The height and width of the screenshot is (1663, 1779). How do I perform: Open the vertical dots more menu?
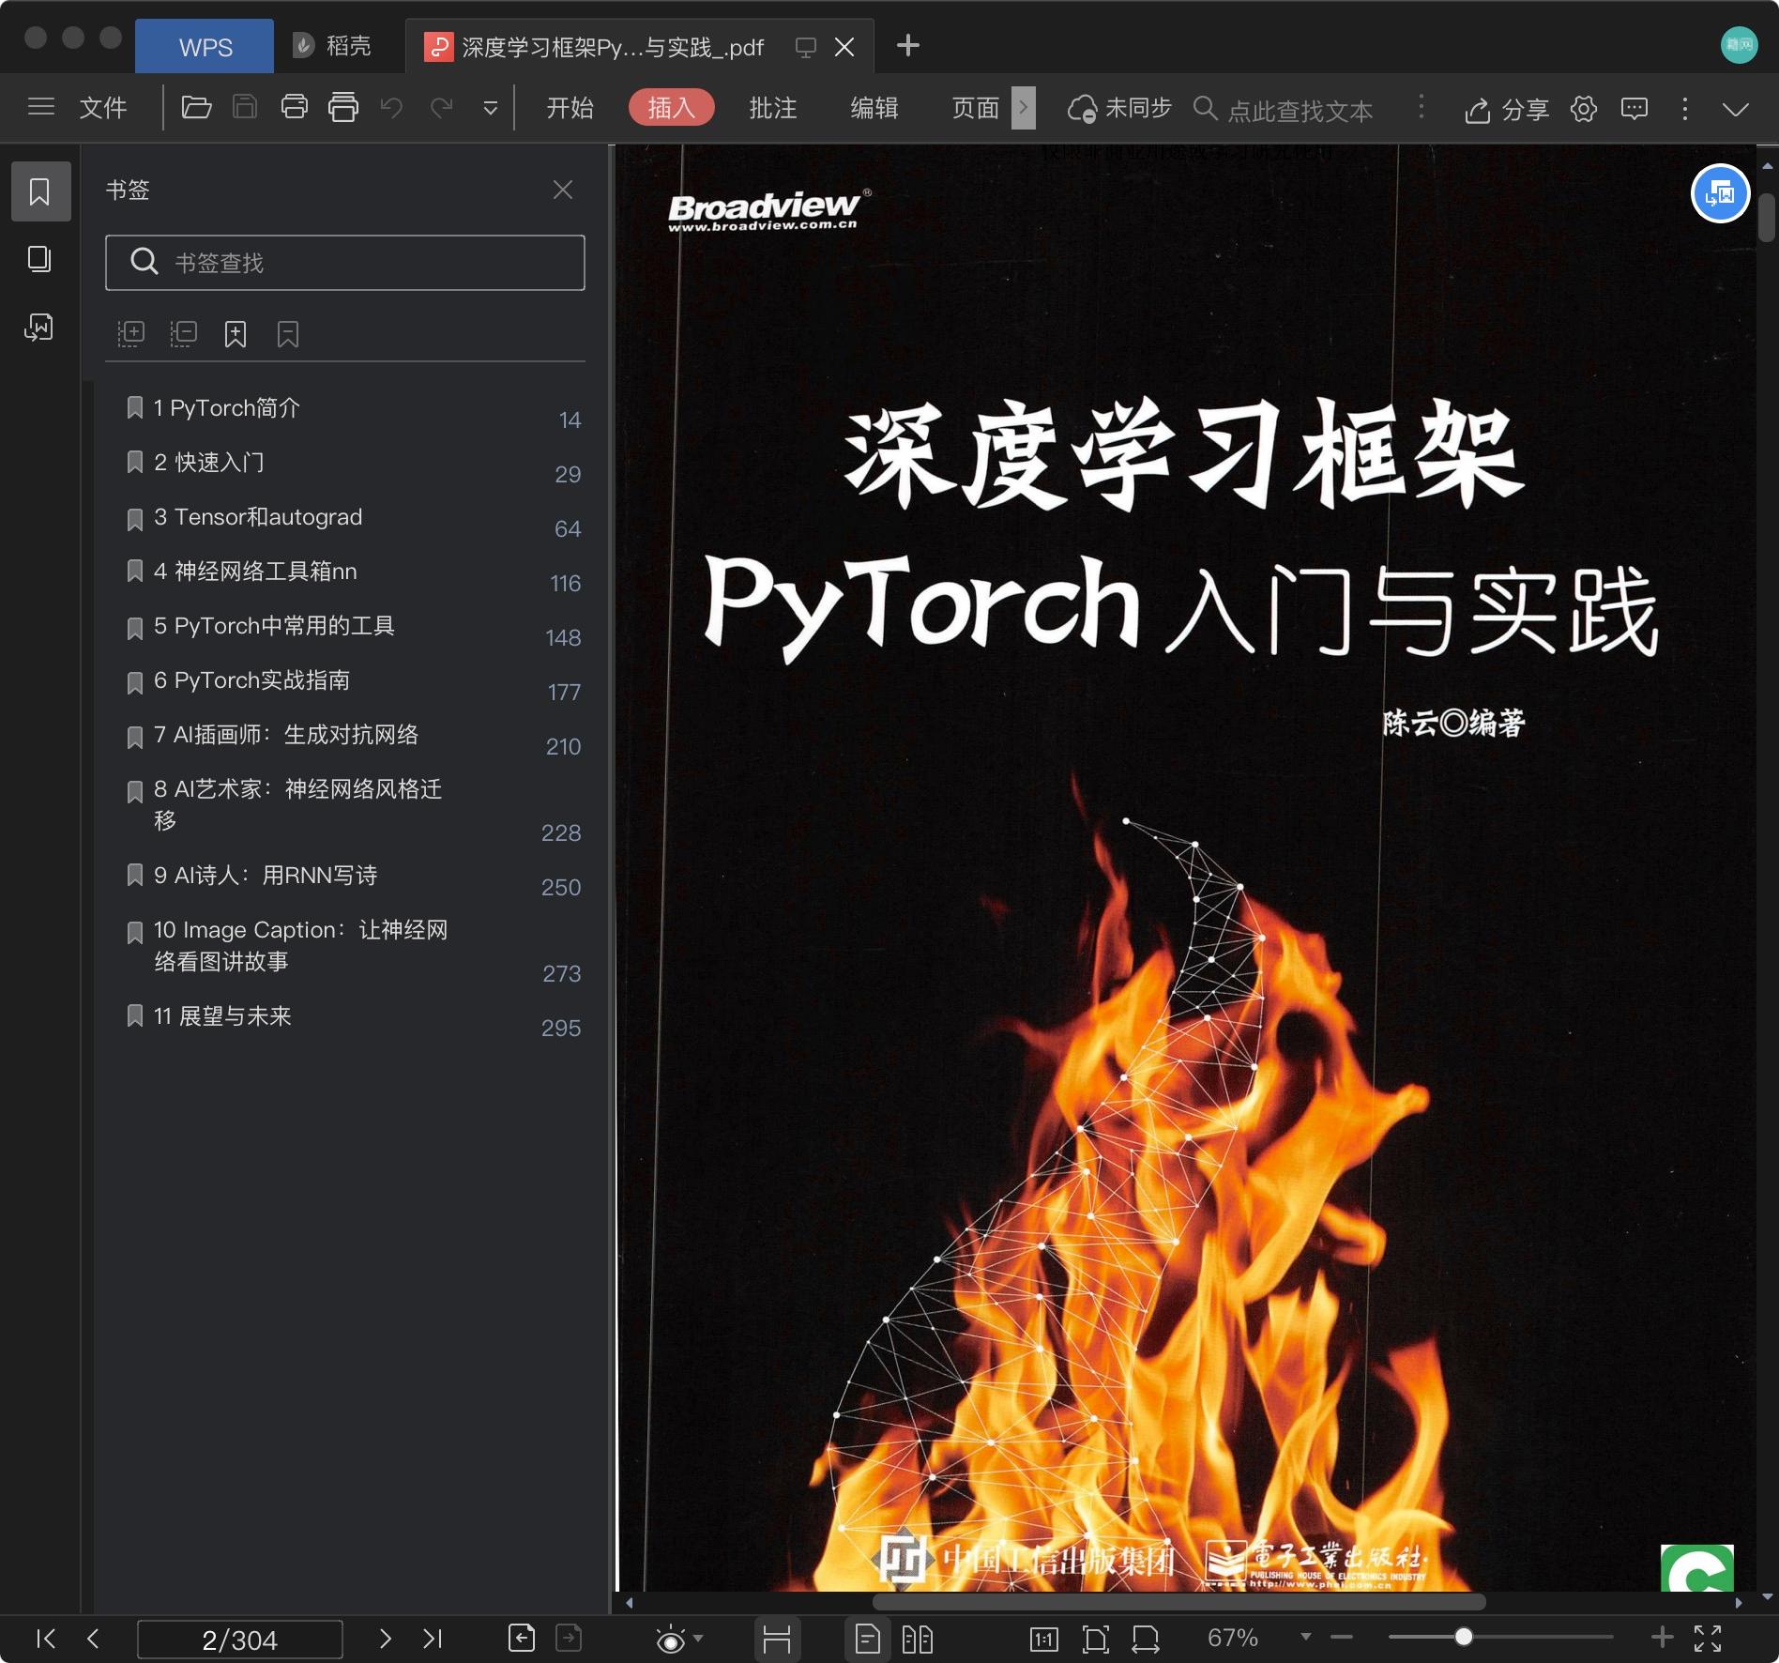click(1685, 109)
